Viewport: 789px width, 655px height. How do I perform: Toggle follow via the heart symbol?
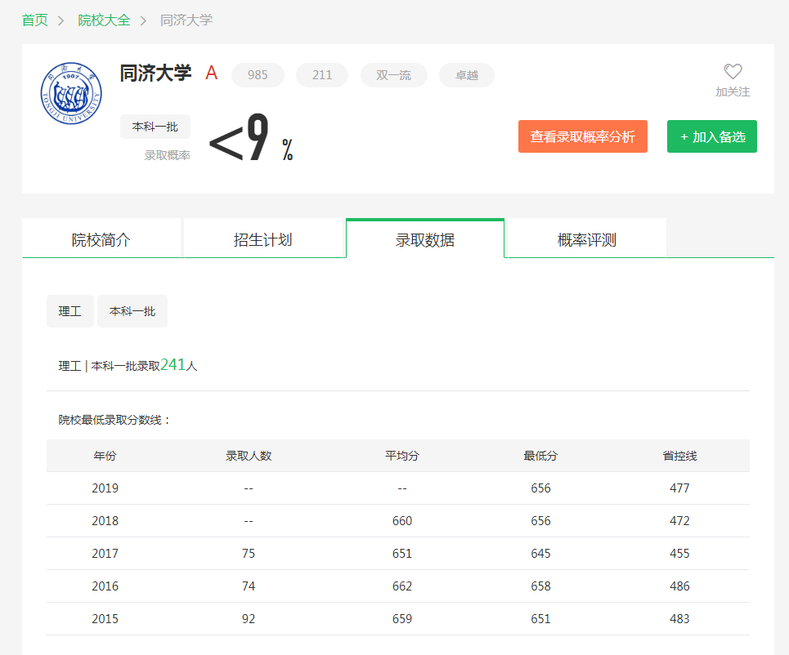[732, 71]
